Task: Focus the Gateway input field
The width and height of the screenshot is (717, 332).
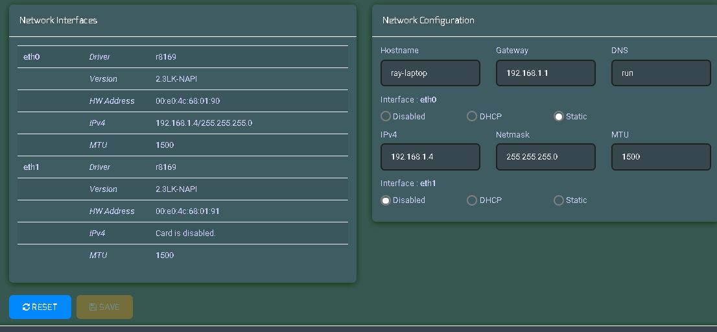Action: [545, 73]
